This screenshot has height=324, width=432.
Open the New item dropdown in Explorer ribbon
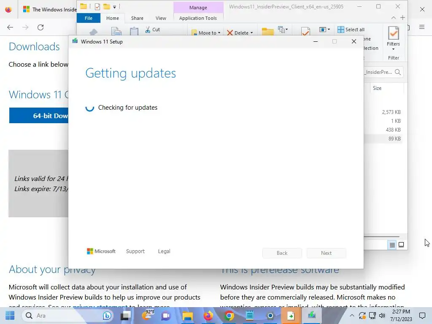point(283,30)
